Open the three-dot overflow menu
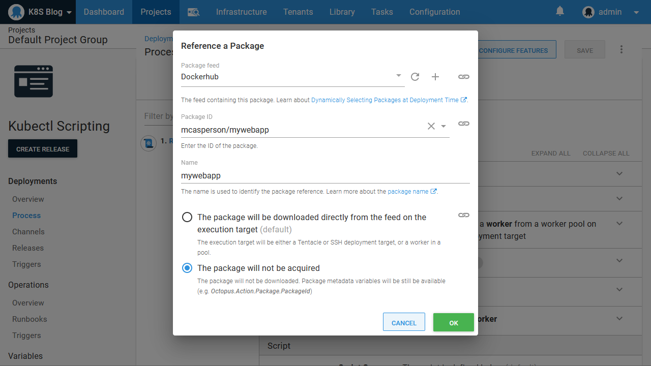This screenshot has height=366, width=651. tap(621, 50)
